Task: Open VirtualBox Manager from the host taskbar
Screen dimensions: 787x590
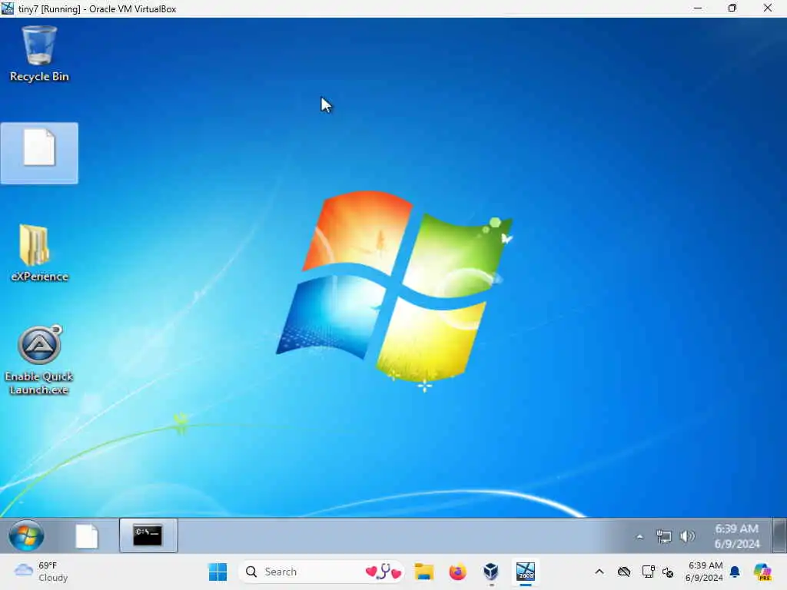Action: pos(491,572)
